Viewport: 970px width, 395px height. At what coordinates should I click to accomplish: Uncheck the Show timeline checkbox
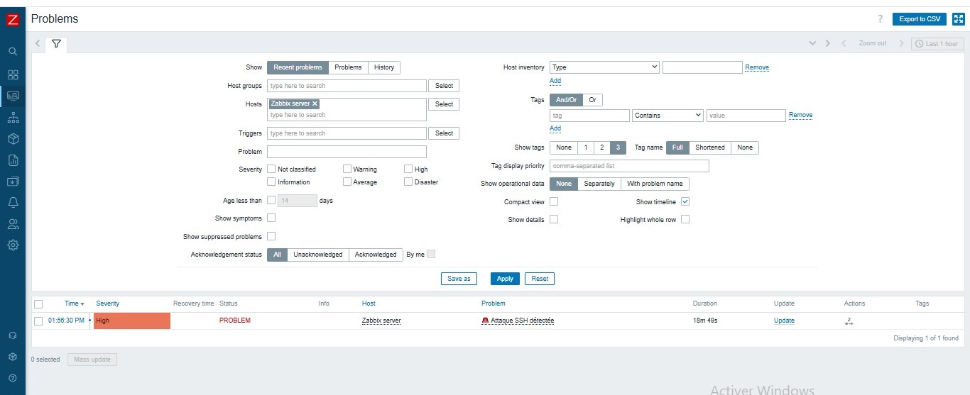tap(685, 201)
